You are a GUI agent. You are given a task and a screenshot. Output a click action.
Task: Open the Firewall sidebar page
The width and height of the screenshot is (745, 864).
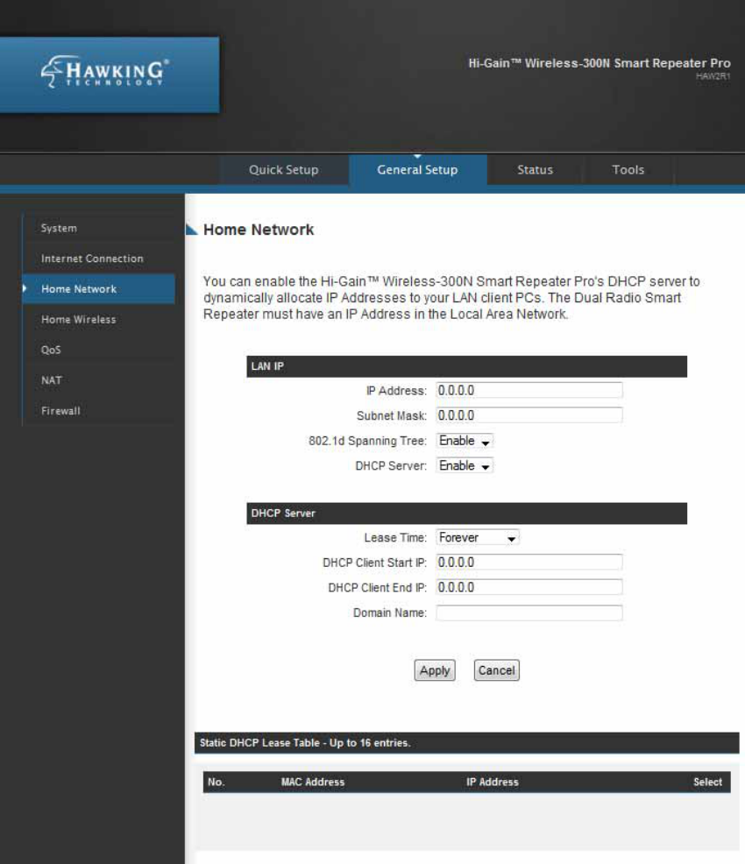tap(99, 411)
